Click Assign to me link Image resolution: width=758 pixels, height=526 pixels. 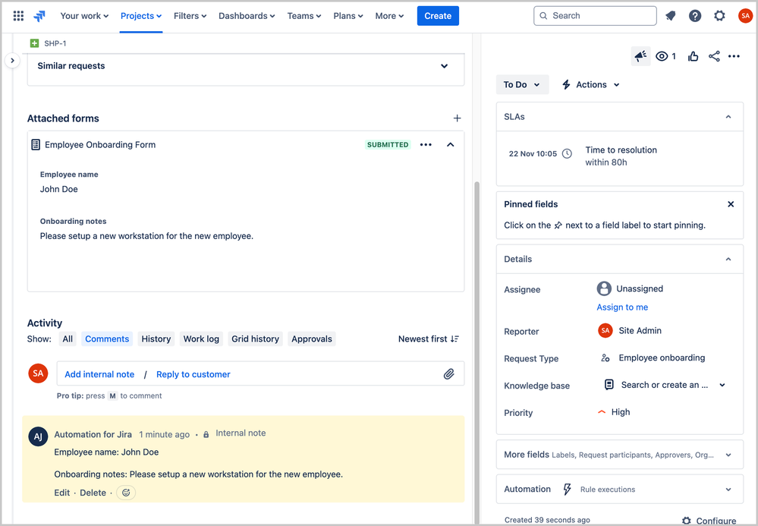[622, 307]
